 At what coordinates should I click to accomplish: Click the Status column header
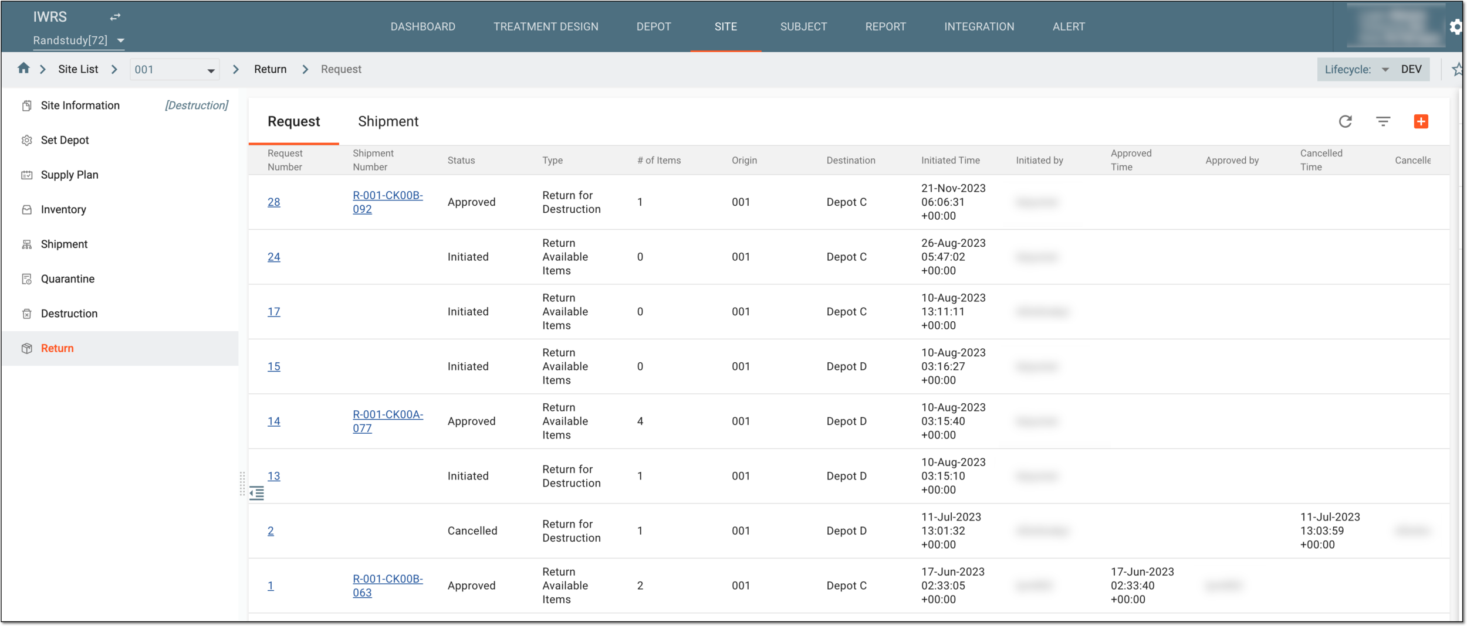[461, 160]
